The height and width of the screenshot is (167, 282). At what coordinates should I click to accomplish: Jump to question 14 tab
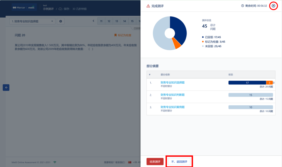tap(124, 21)
